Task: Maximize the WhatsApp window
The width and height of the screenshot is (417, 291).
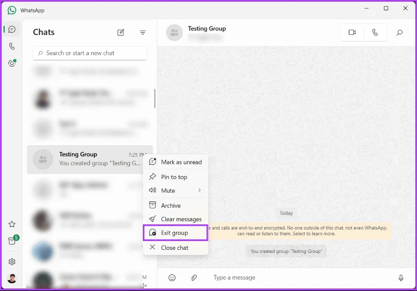Action: pos(386,8)
